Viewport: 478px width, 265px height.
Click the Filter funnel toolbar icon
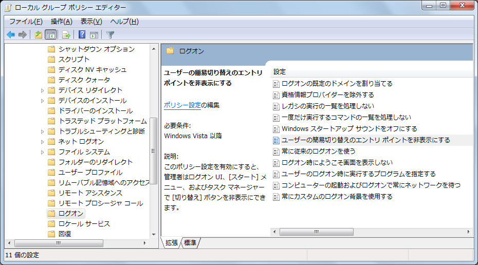click(x=111, y=35)
